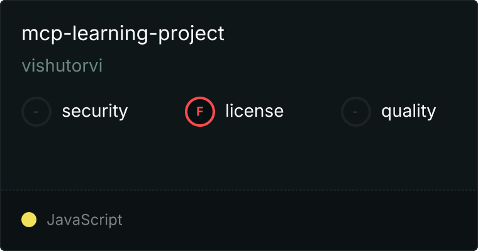Viewport: 478px width, 251px height.
Task: Open the mcp-learning-project title link
Action: click(123, 33)
